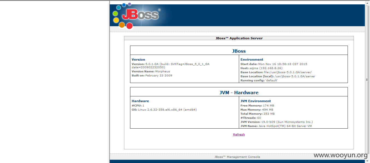Click the Hardware subsection heading
The width and height of the screenshot is (370, 163).
(140, 101)
